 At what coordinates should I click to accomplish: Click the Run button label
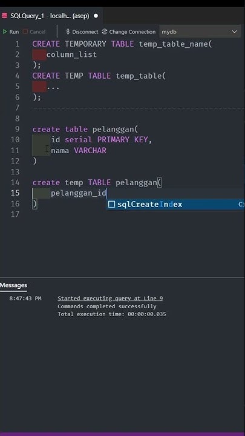pos(14,31)
